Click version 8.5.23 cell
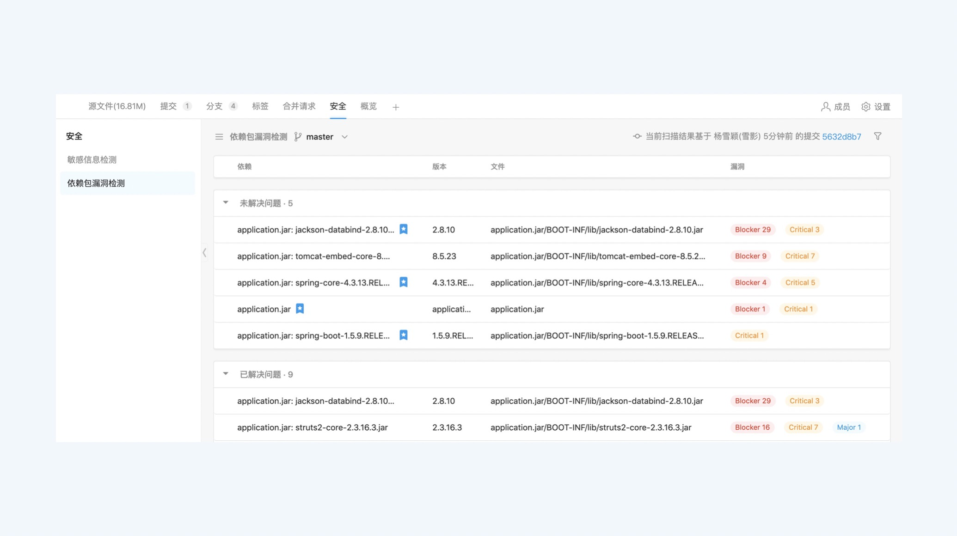Viewport: 957px width, 536px height. (x=444, y=256)
